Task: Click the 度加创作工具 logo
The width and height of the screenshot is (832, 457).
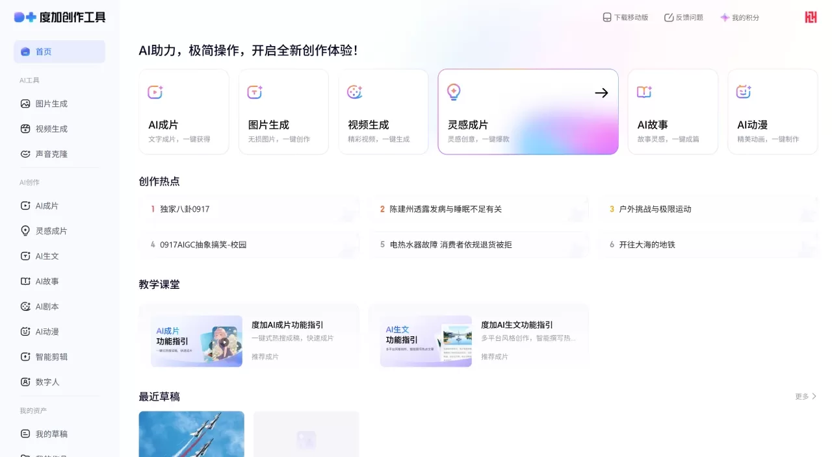Action: coord(60,18)
